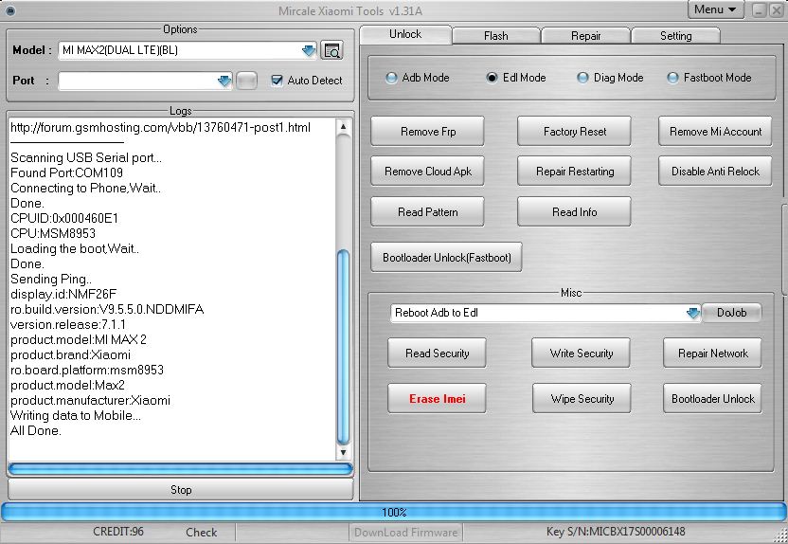Click 'Scanning USB Serial port...' log line

(86, 158)
